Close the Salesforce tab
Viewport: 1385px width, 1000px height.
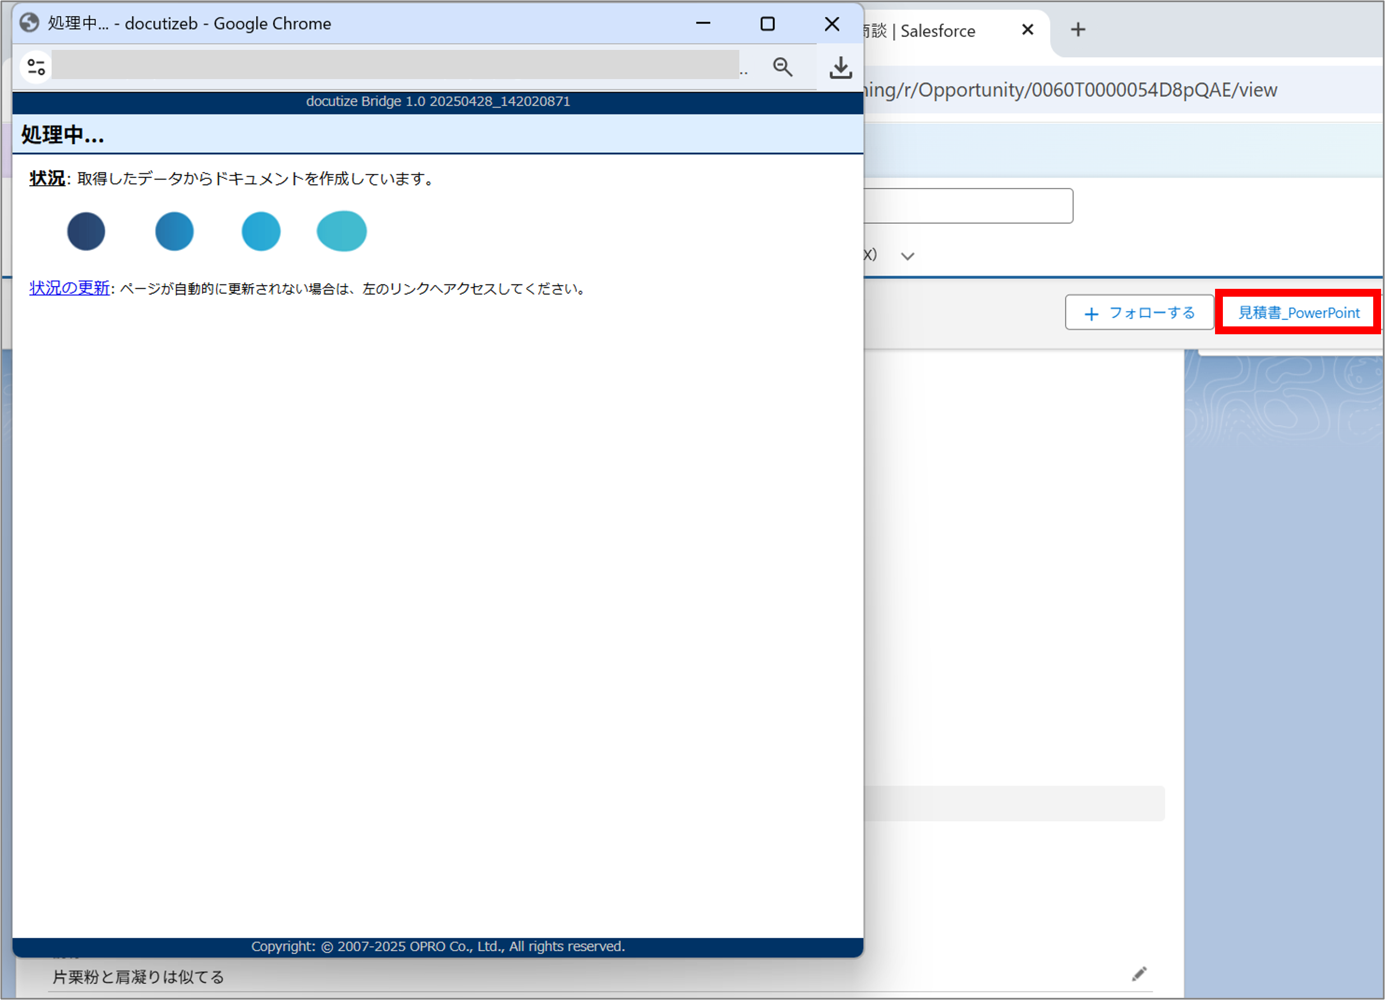1027,30
